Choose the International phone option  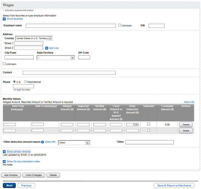[x=25, y=82]
